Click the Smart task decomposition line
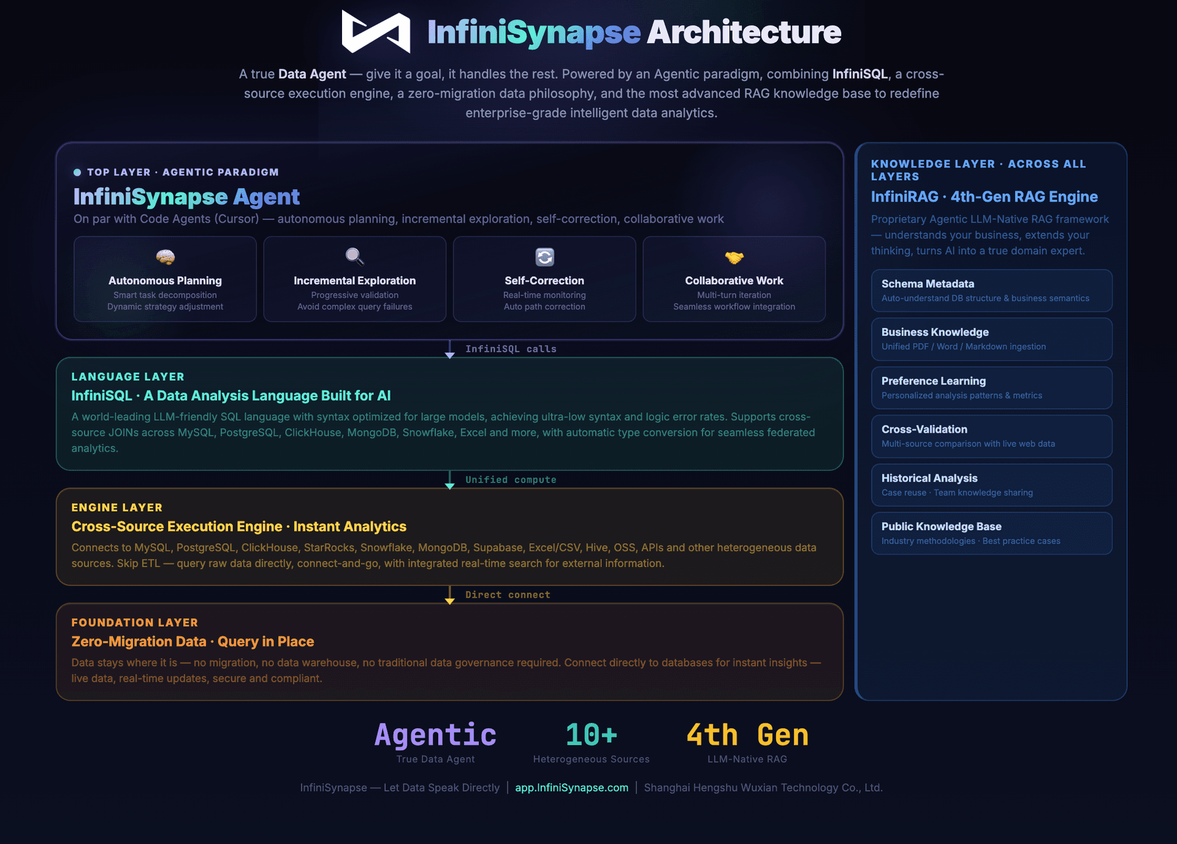Image resolution: width=1177 pixels, height=844 pixels. coord(165,295)
